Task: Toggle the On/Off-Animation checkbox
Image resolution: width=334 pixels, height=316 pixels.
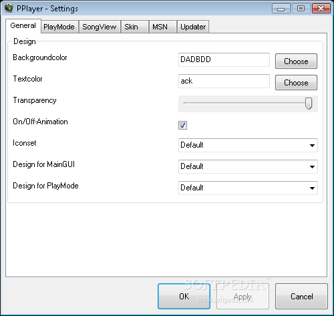Action: pos(182,125)
